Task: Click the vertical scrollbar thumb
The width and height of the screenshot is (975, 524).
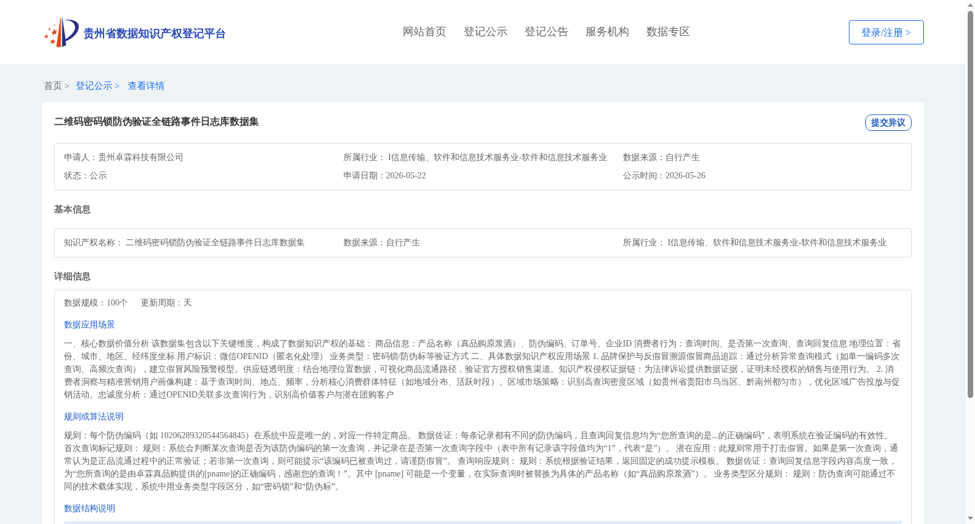Action: pos(970,204)
